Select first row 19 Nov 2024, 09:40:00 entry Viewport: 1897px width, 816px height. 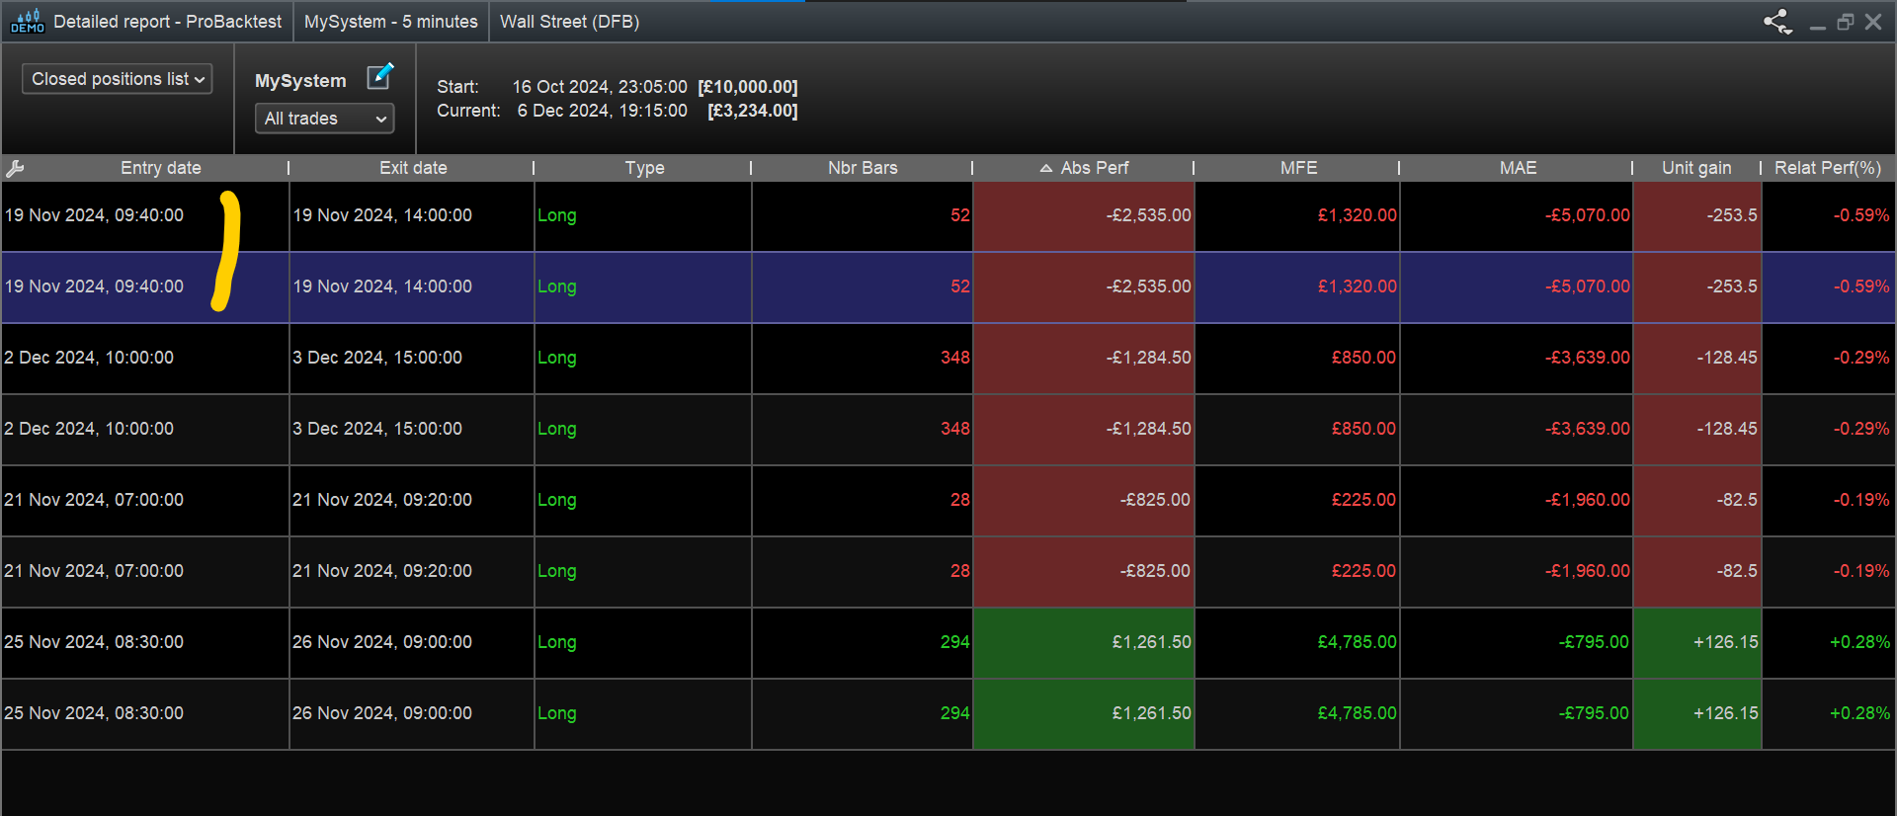(94, 215)
